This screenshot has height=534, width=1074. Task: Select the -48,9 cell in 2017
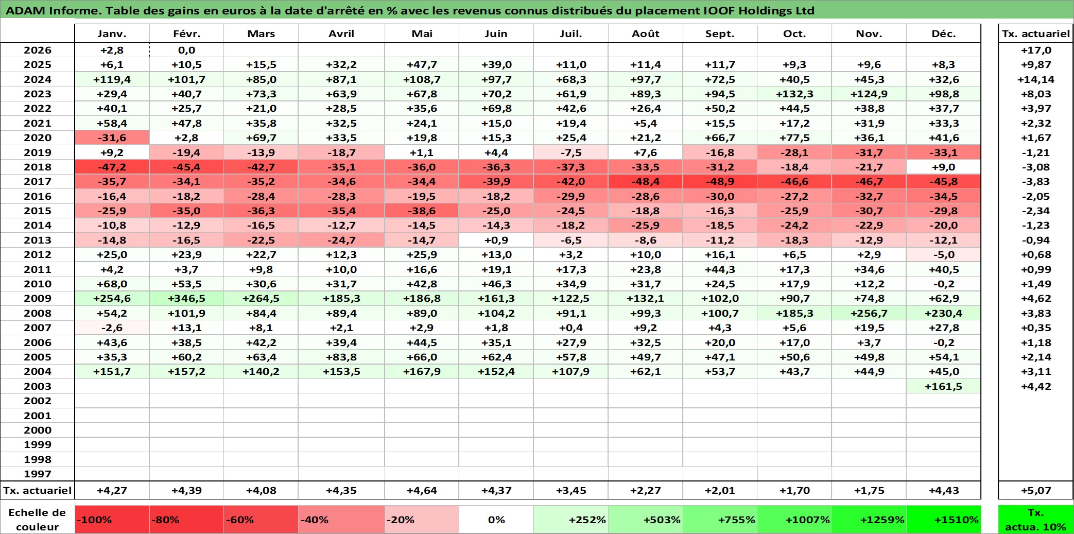(x=720, y=181)
